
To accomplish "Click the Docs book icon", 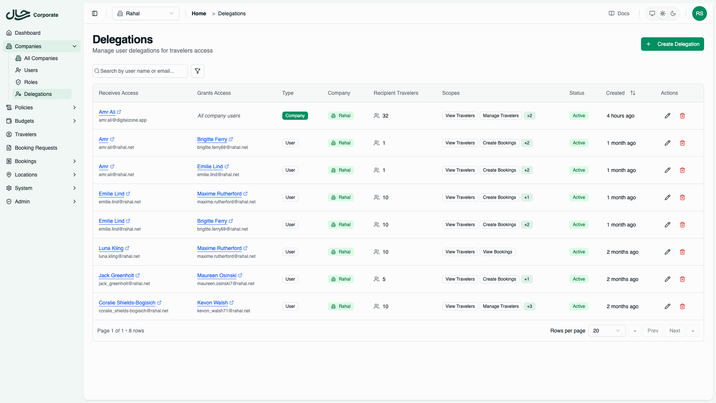I will click(x=612, y=13).
